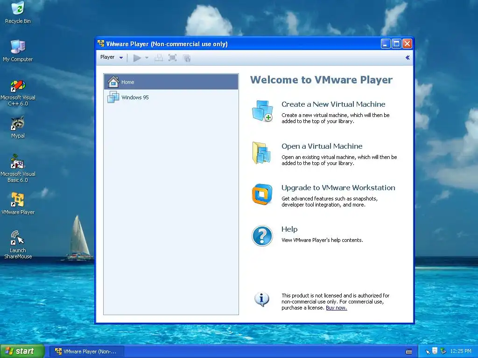Click VMware Player taskbar button
Viewport: 478px width, 358px height.
(86, 351)
